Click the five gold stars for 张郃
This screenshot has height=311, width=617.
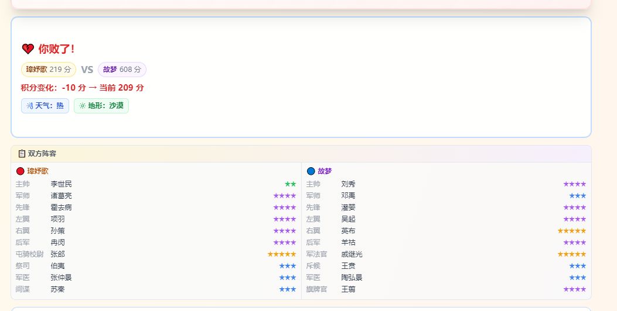click(x=282, y=254)
